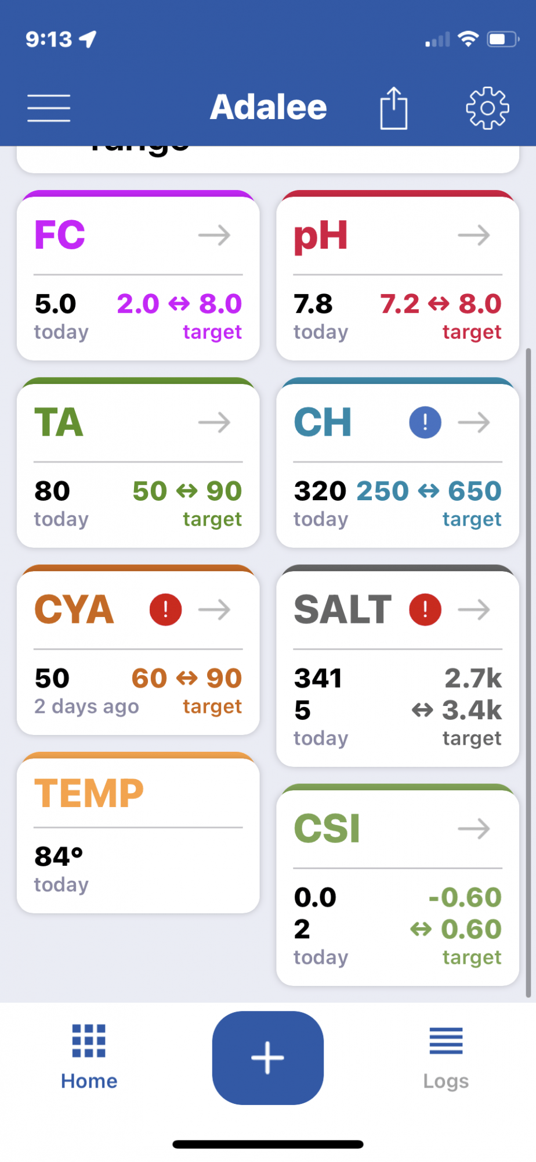Add a new reading with plus button
The image size is (536, 1162).
click(268, 1057)
